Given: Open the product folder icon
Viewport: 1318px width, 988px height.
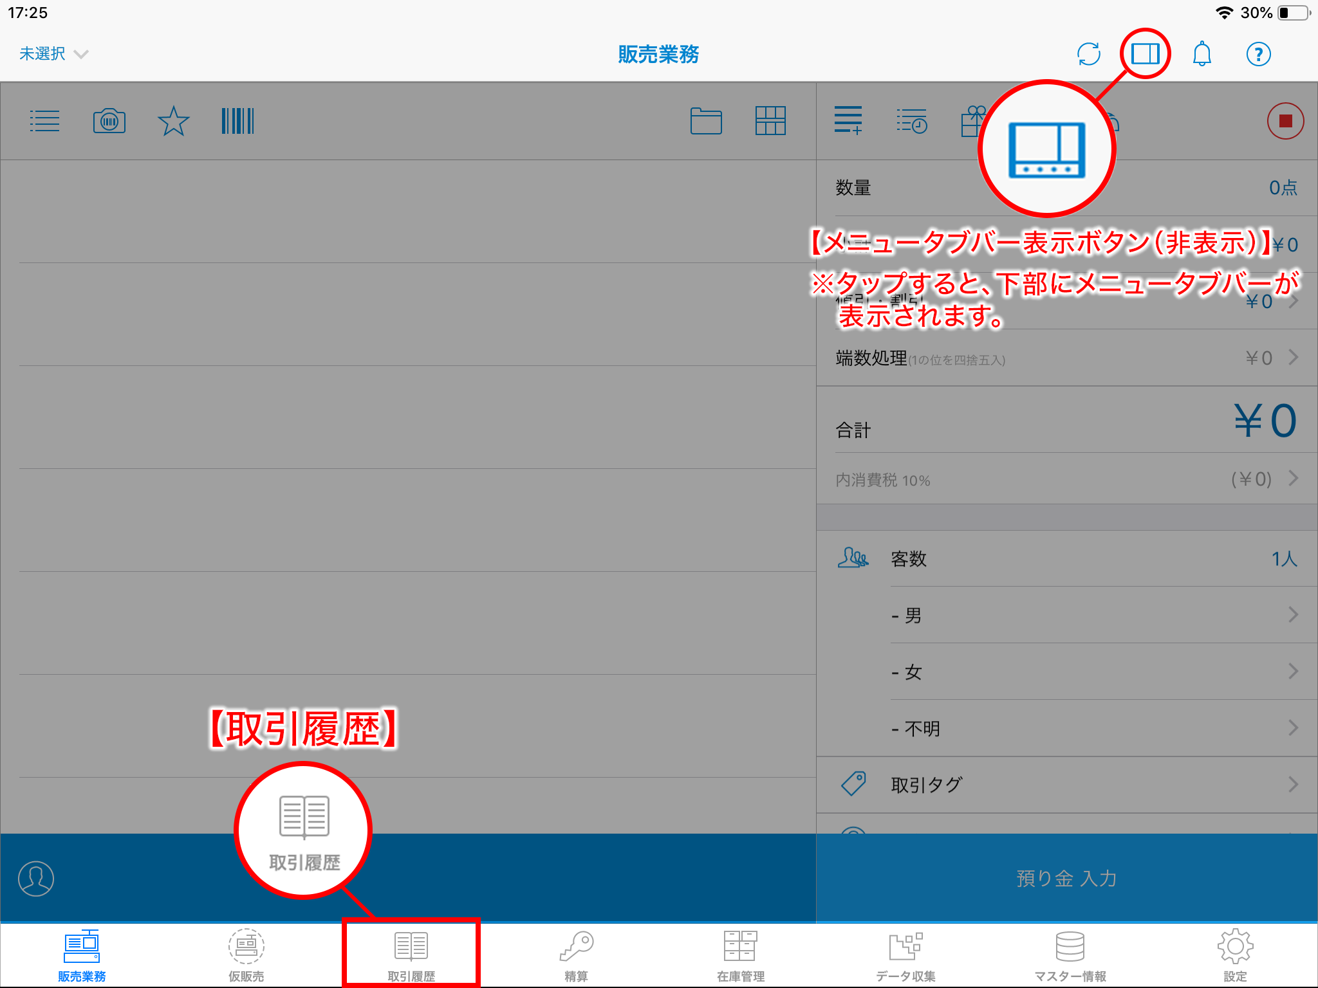Looking at the screenshot, I should 705,121.
